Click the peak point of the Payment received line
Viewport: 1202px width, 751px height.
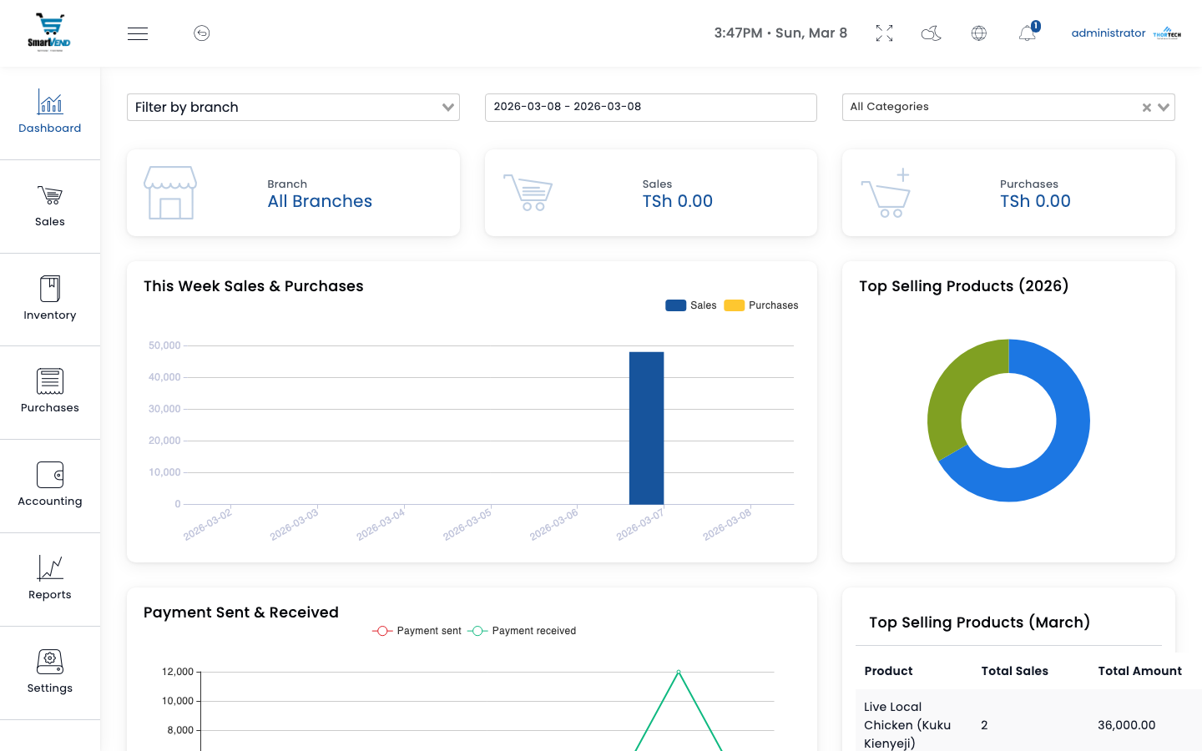click(x=679, y=672)
